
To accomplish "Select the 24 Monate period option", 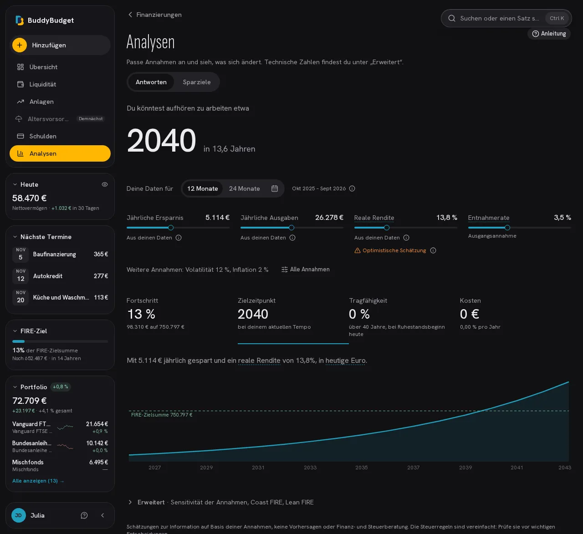I will (x=245, y=188).
